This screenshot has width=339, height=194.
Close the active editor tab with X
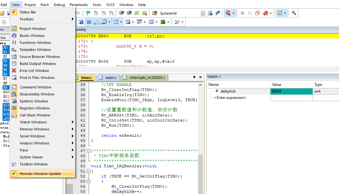click(201, 77)
